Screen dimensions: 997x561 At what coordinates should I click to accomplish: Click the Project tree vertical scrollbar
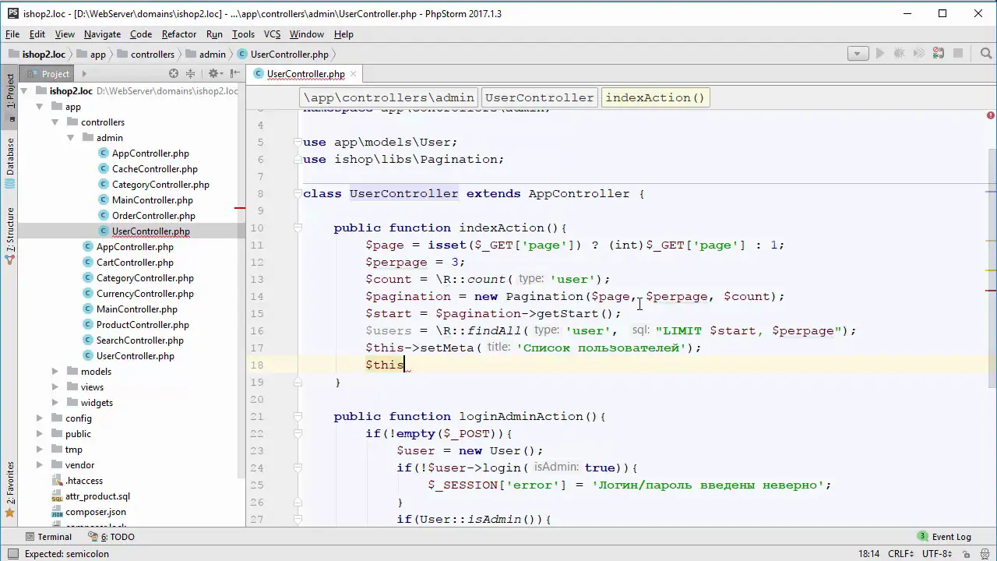coord(241,280)
